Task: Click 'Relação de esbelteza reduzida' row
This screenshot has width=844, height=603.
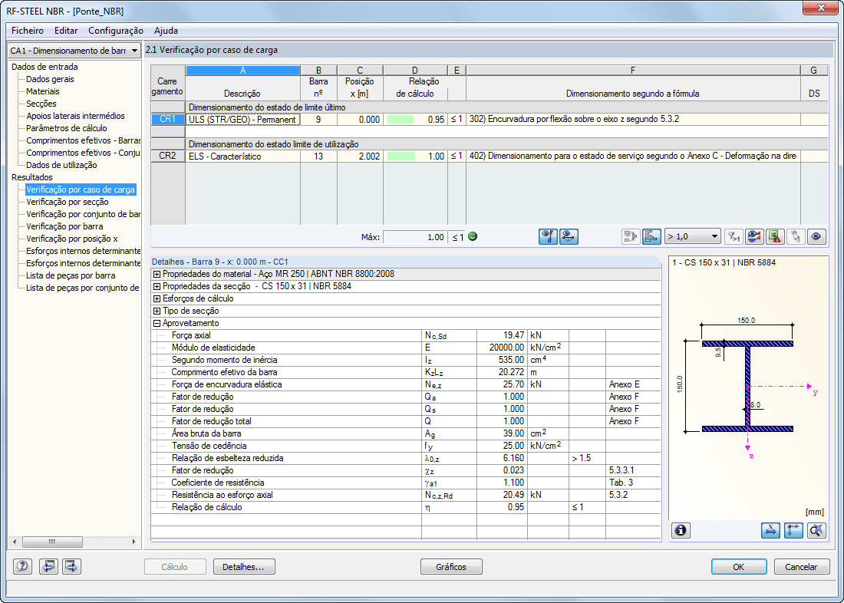Action: (406, 458)
